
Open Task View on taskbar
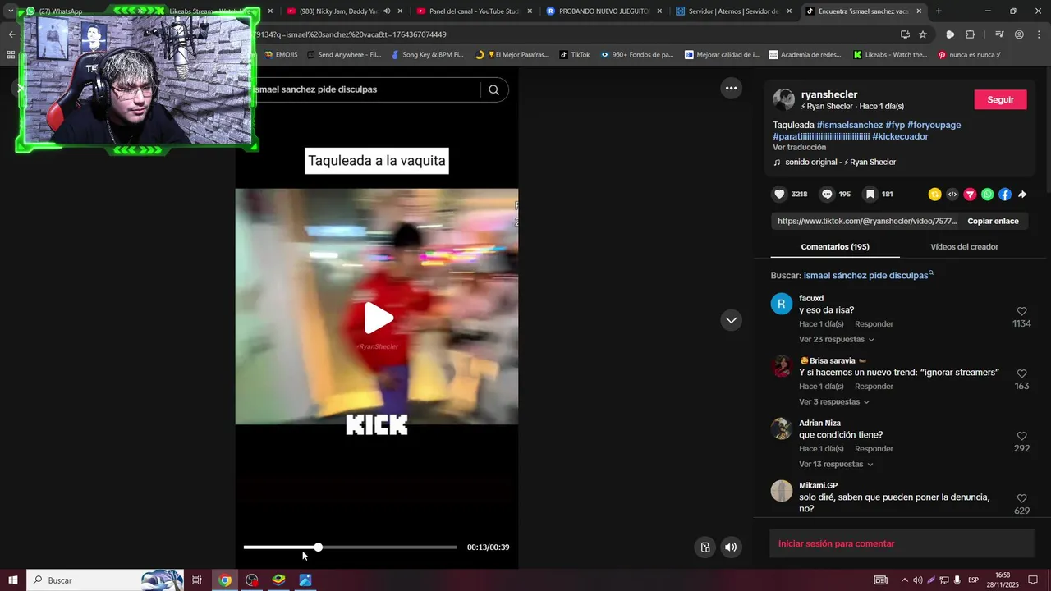(197, 580)
